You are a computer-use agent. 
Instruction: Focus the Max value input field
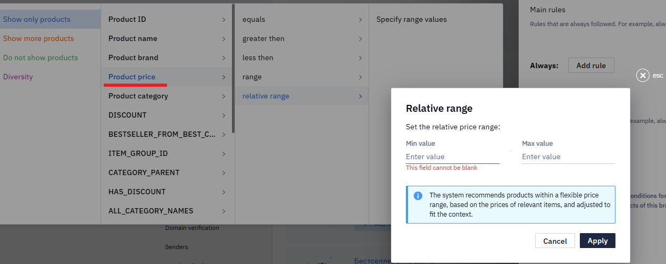[x=568, y=156]
